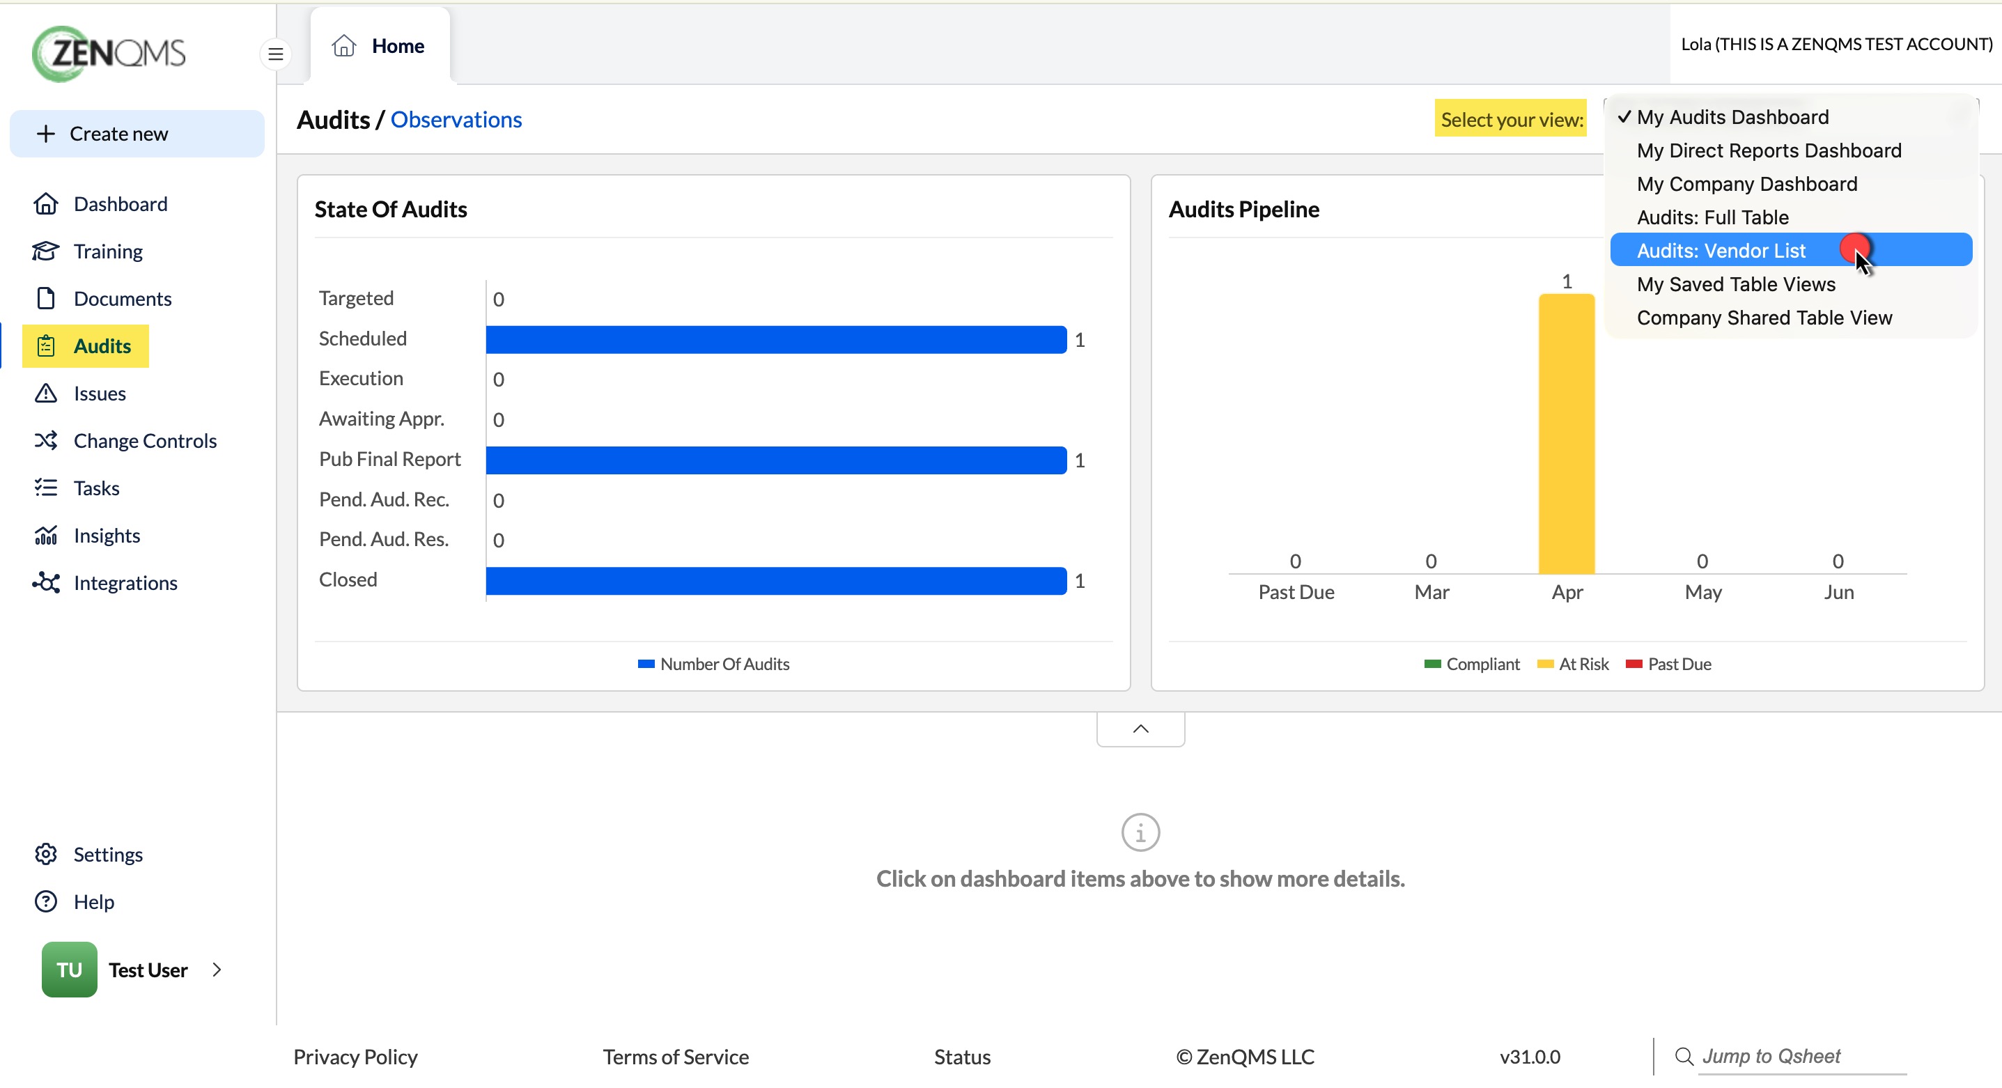2002x1088 pixels.
Task: Open Settings in the sidebar
Action: pos(108,854)
